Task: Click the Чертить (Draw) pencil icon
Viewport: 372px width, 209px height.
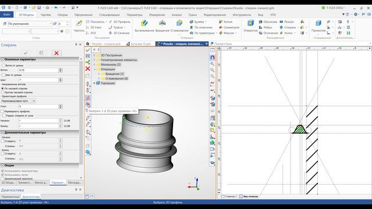Action: point(79,23)
